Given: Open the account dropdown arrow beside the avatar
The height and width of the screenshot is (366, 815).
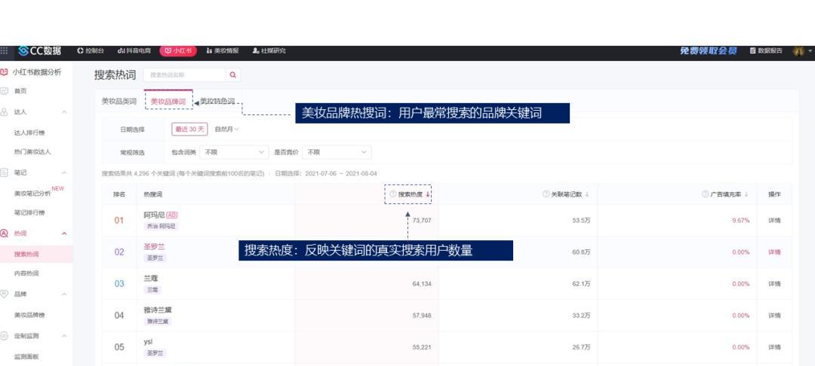Looking at the screenshot, I should point(810,50).
